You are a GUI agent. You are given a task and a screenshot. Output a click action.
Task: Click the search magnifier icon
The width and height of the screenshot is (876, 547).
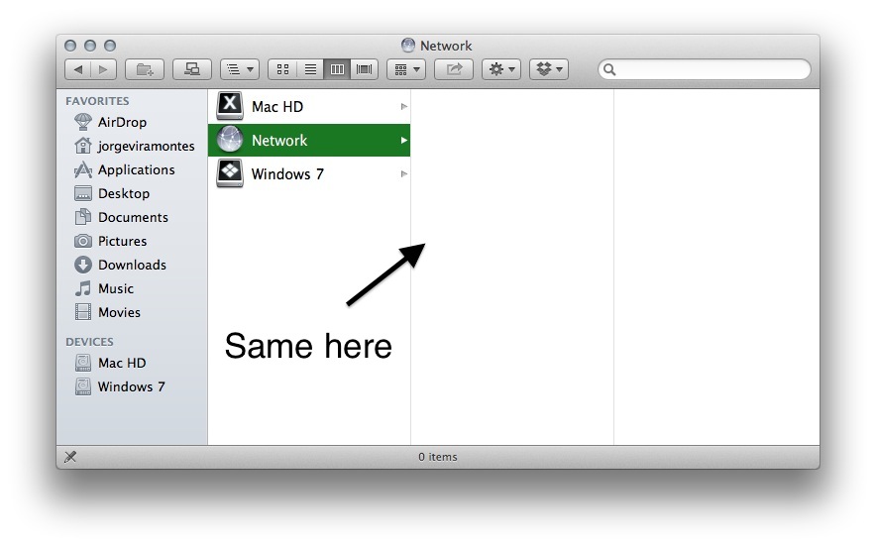609,69
